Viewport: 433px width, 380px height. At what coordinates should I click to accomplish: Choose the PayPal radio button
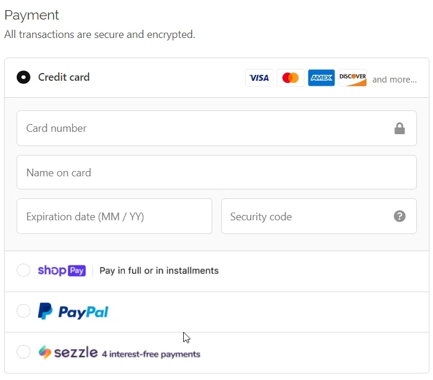pyautogui.click(x=23, y=311)
